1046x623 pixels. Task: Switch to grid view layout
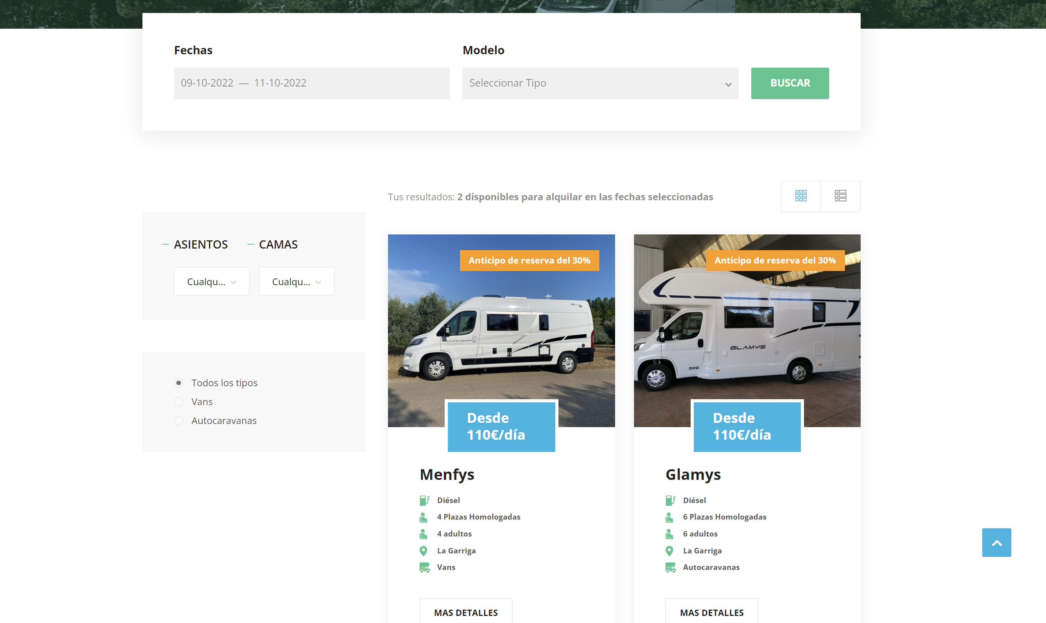[800, 196]
